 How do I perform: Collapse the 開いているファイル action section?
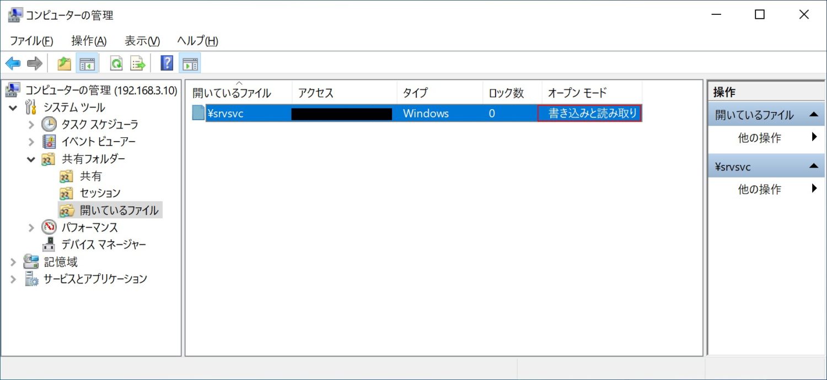(813, 115)
